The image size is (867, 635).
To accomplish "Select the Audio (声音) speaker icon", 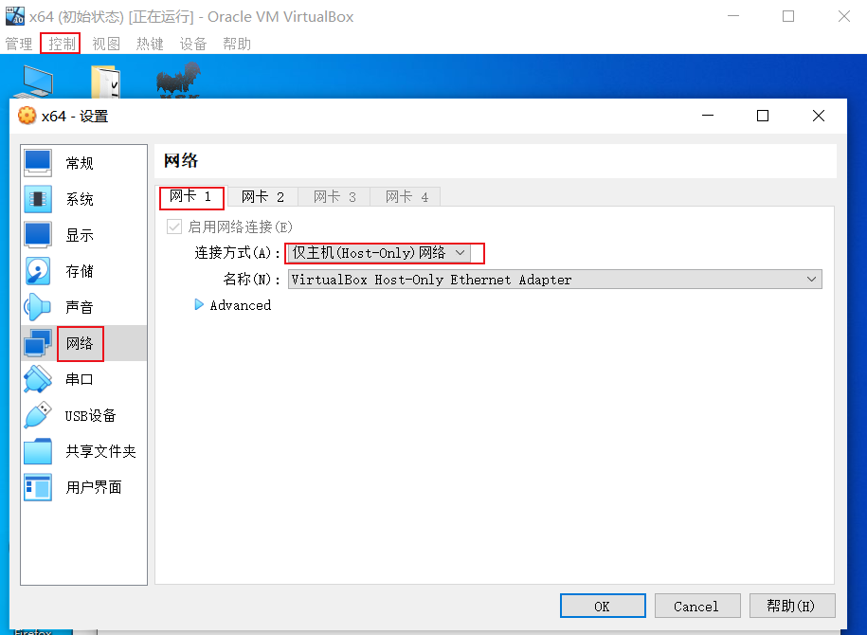I will click(38, 307).
